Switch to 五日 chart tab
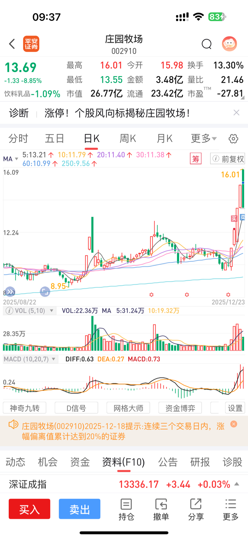Viewport: 248px width, 539px height. 55,139
